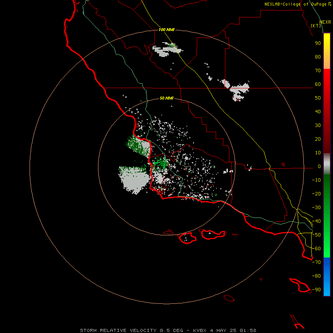The height and width of the screenshot is (333, 333).
Task: Click the gray echo beside the 100 NMI label
Action: (167, 50)
